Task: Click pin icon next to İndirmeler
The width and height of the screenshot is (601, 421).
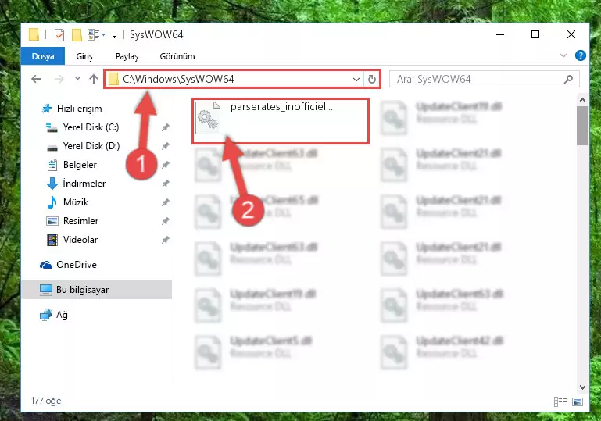Action: pyautogui.click(x=165, y=184)
